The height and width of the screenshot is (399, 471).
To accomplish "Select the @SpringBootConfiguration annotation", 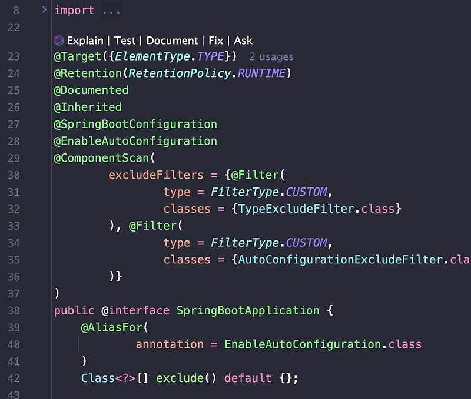I will [135, 124].
